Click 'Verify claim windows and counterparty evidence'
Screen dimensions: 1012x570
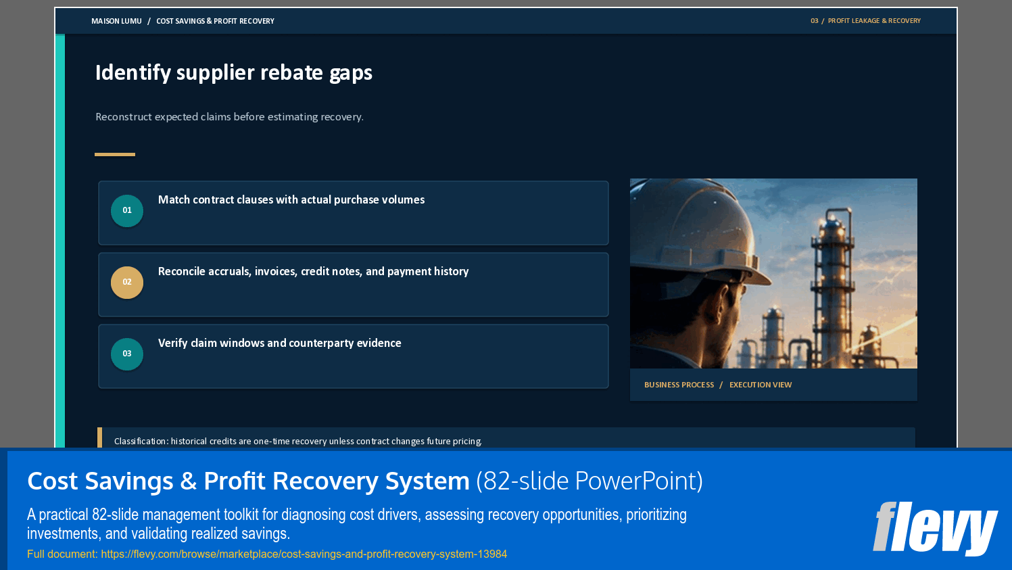click(x=280, y=343)
